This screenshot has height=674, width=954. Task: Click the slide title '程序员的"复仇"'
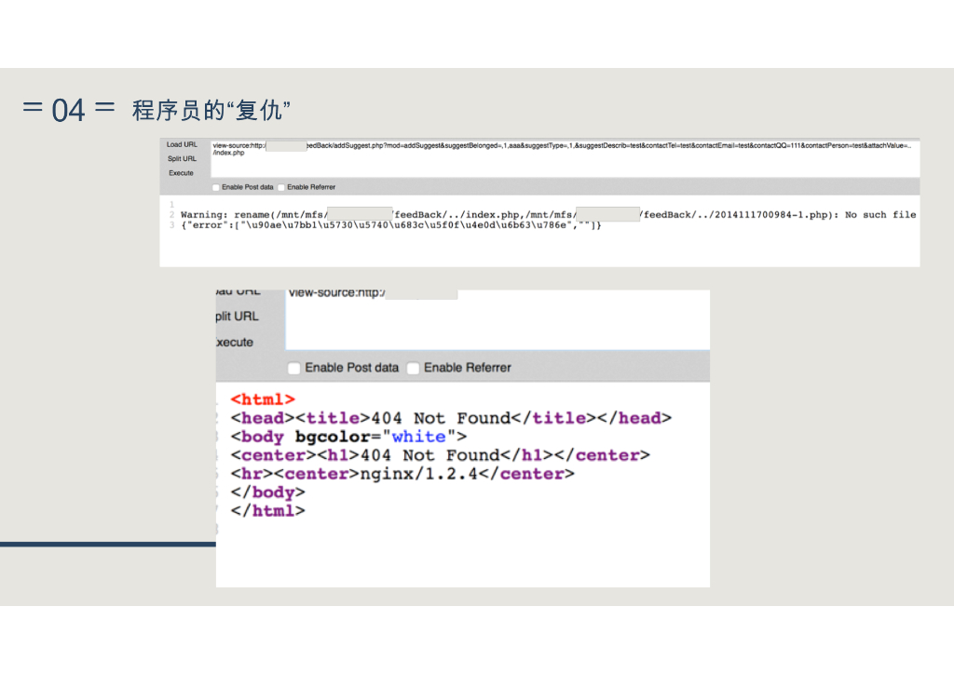(x=211, y=111)
